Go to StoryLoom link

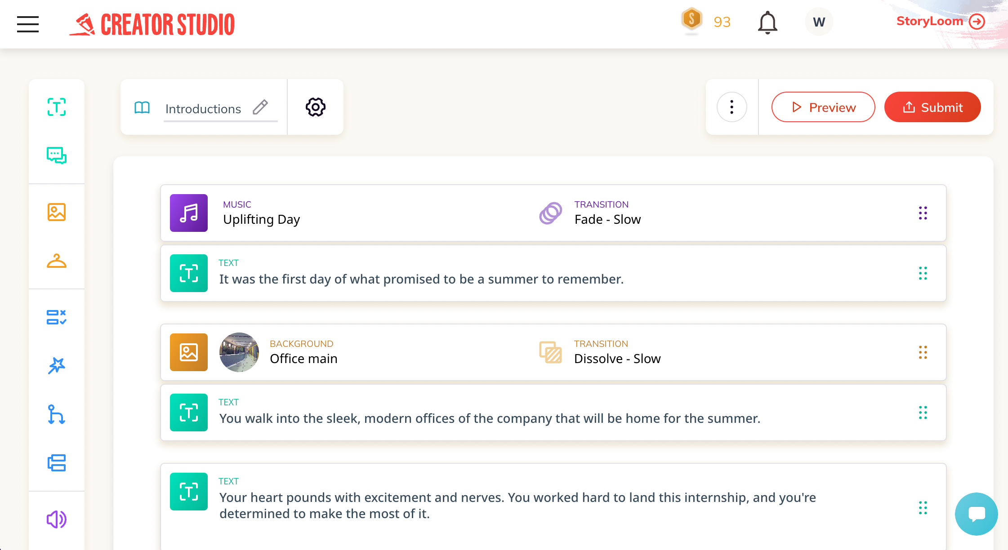pyautogui.click(x=941, y=21)
